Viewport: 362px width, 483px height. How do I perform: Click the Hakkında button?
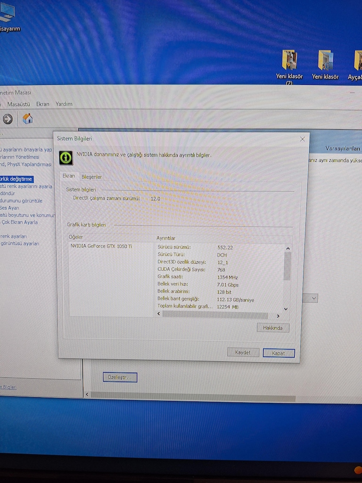point(273,328)
